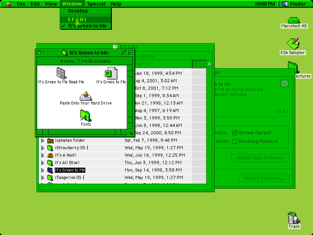Open the Finder application menu

pos(294,4)
